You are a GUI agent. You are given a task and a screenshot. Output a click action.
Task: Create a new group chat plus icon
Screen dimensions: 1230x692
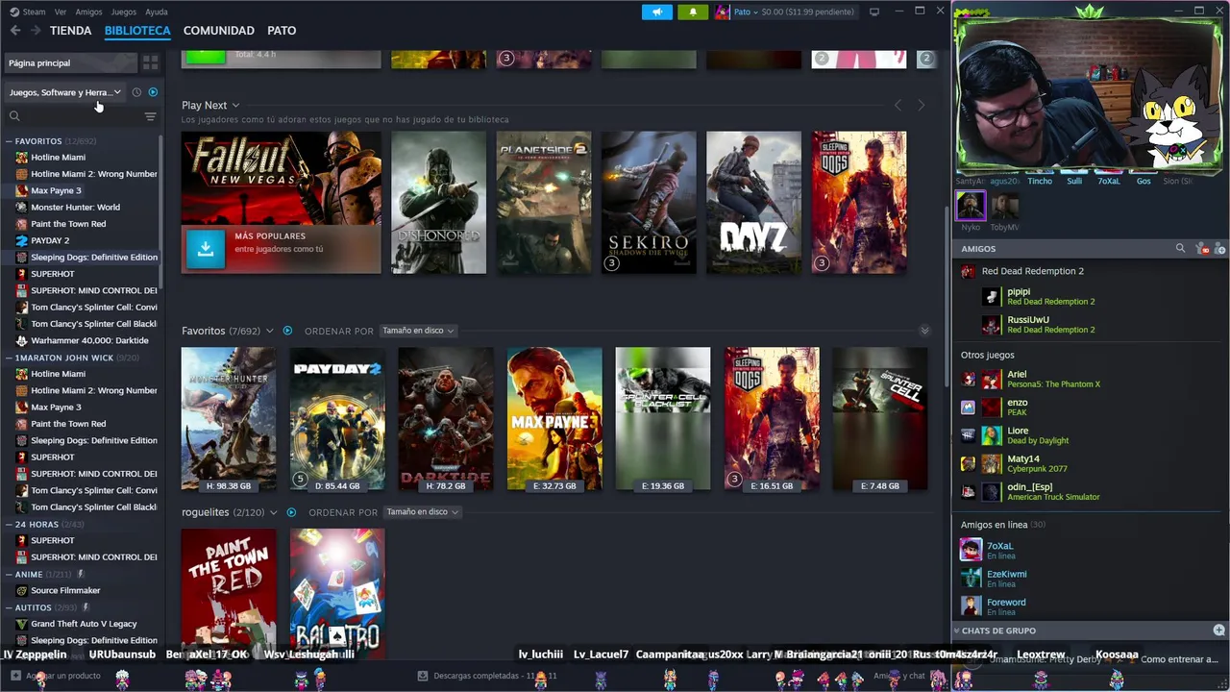[x=1218, y=630]
